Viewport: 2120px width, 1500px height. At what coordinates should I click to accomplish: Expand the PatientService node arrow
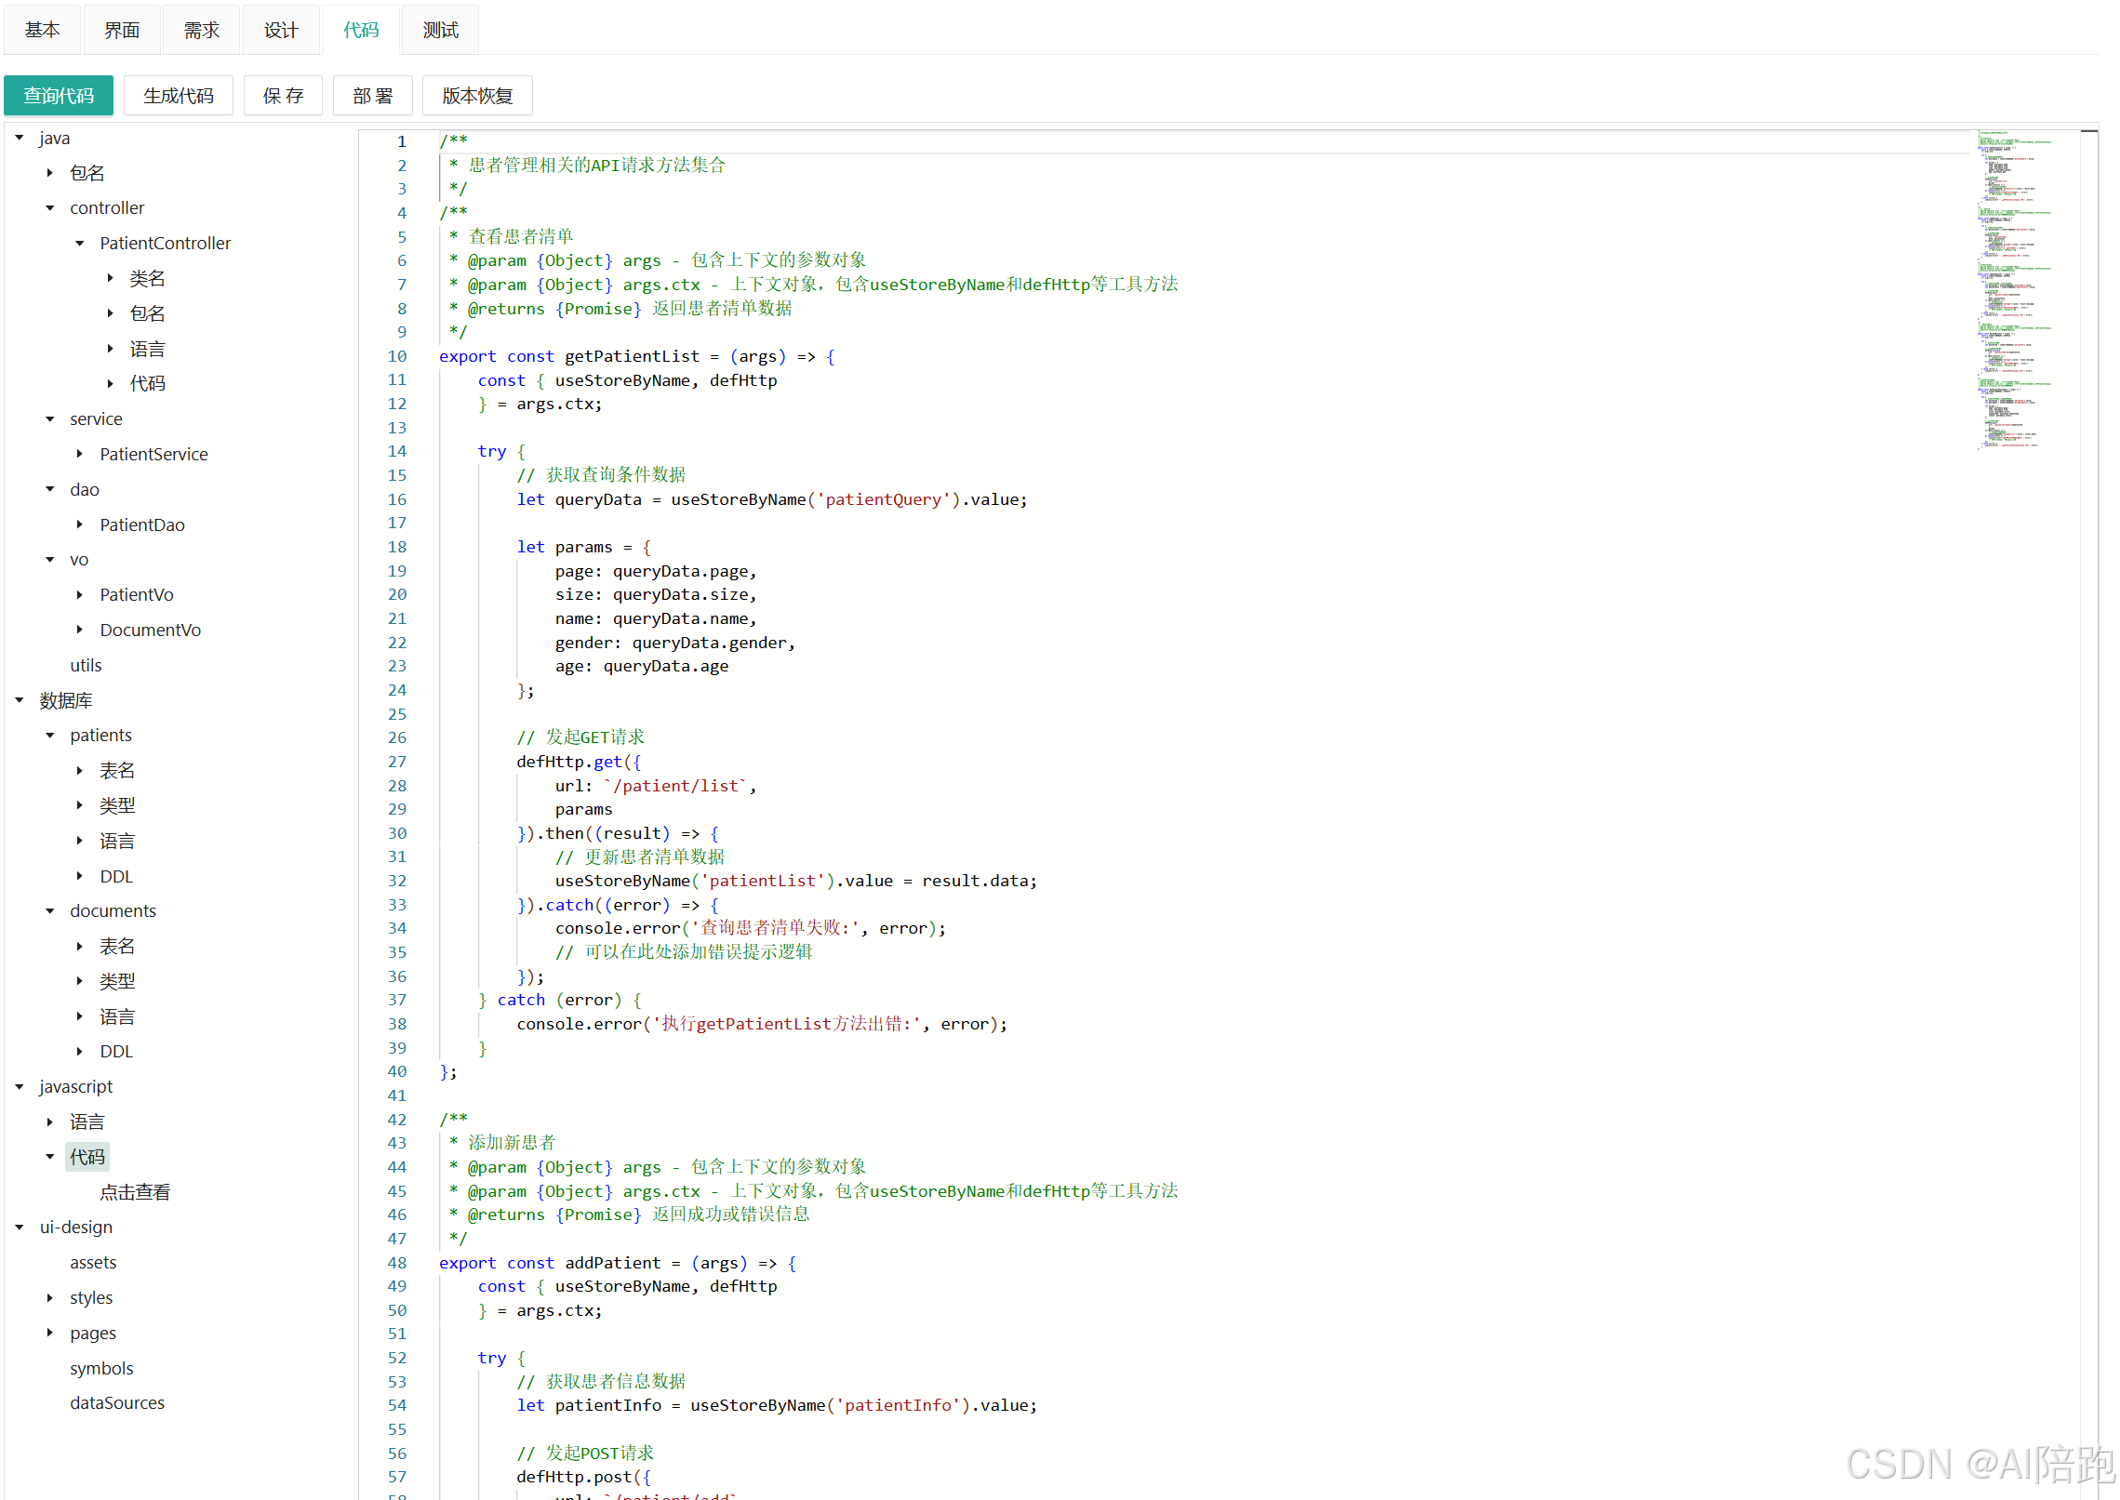[80, 454]
